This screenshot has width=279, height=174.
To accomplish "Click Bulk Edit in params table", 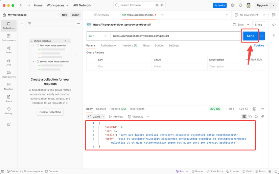I will pos(256,60).
